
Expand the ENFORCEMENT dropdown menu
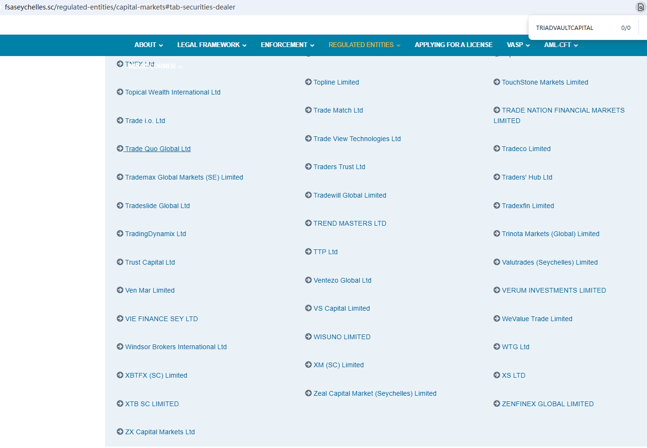pos(287,45)
